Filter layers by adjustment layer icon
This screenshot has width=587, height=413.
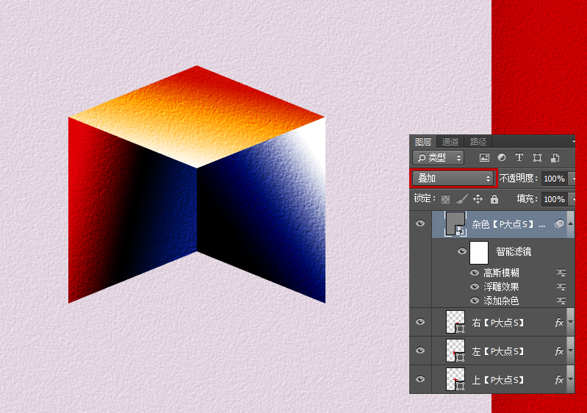point(502,157)
